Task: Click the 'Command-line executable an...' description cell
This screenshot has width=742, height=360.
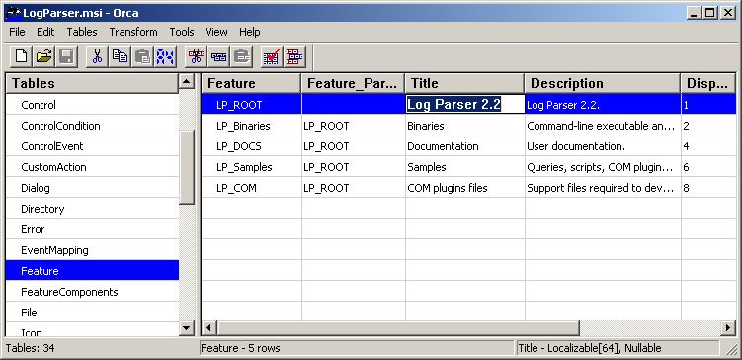Action: [x=603, y=126]
